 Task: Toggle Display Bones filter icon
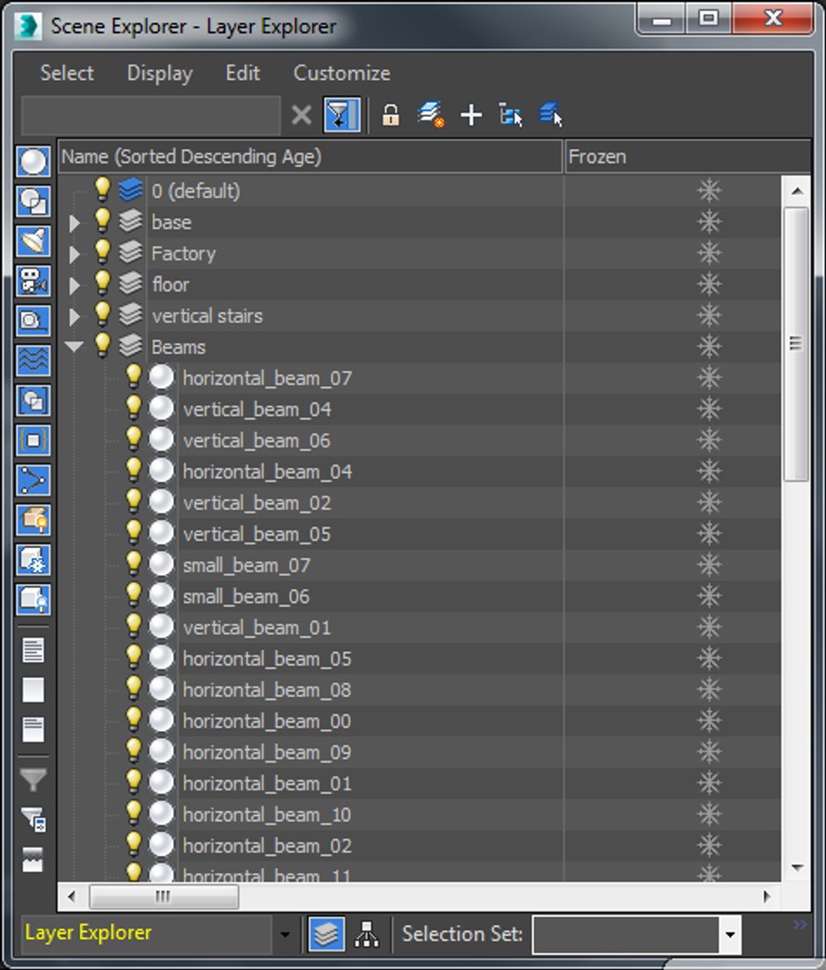point(32,480)
